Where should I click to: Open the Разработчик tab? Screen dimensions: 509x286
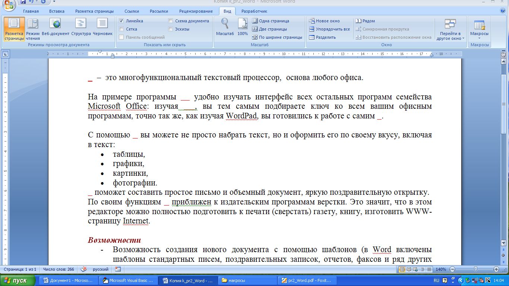[x=254, y=11]
